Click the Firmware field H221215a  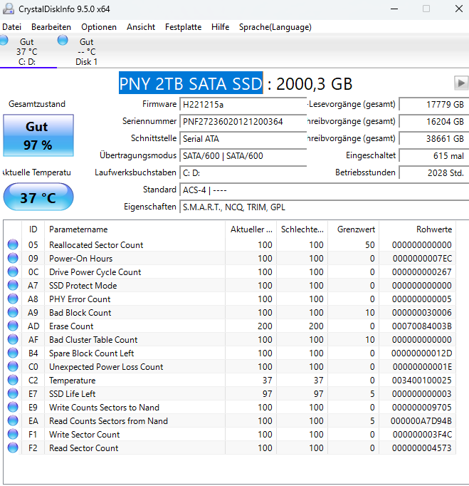click(243, 105)
